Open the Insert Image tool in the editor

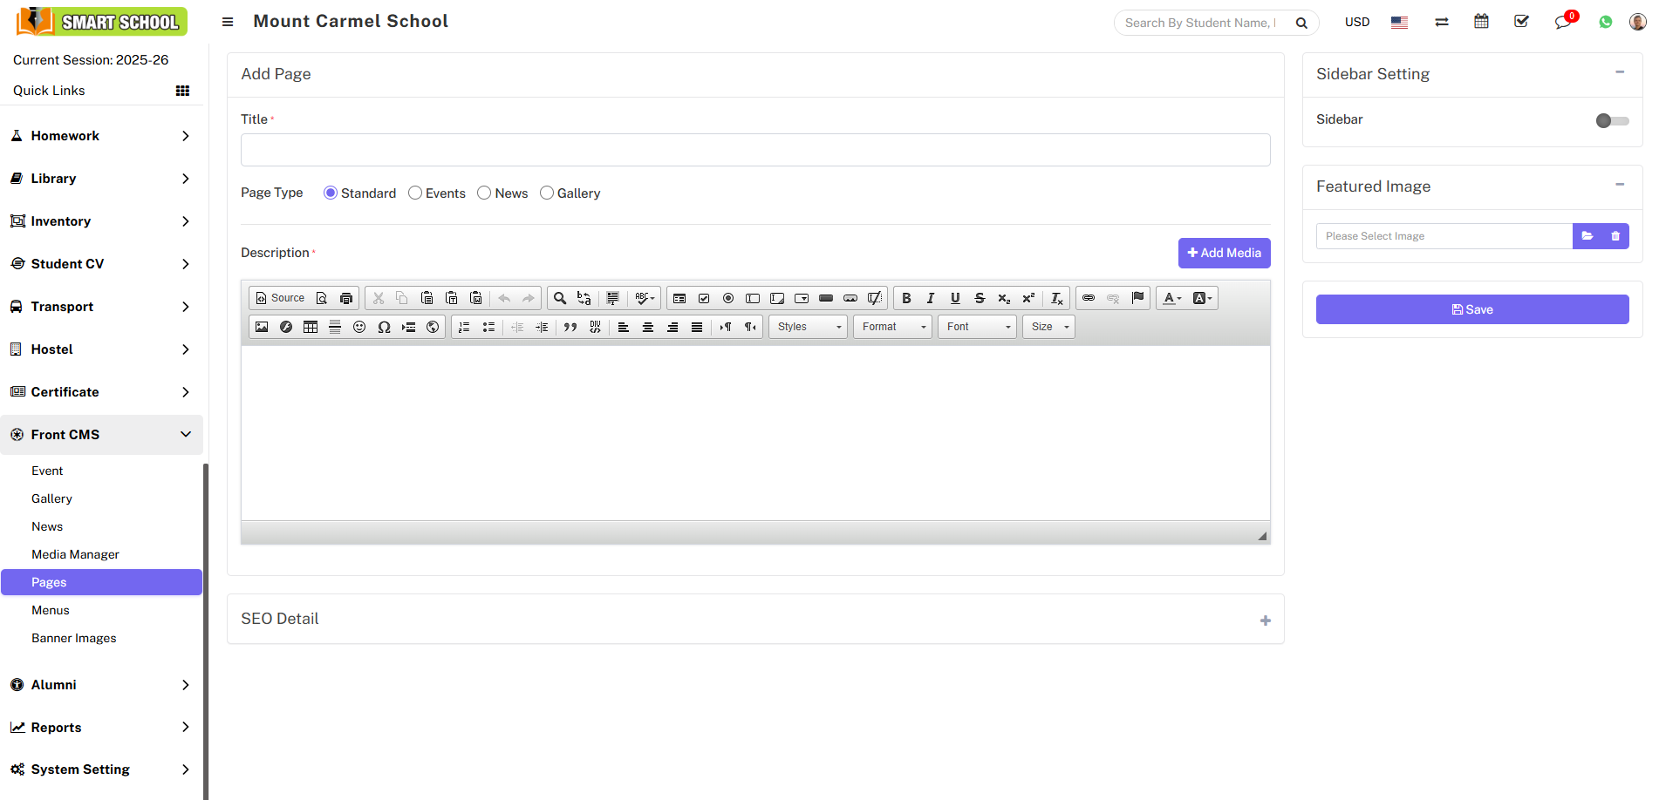pos(262,327)
